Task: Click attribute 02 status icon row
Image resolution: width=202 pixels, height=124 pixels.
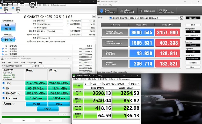Action: tap(3, 51)
